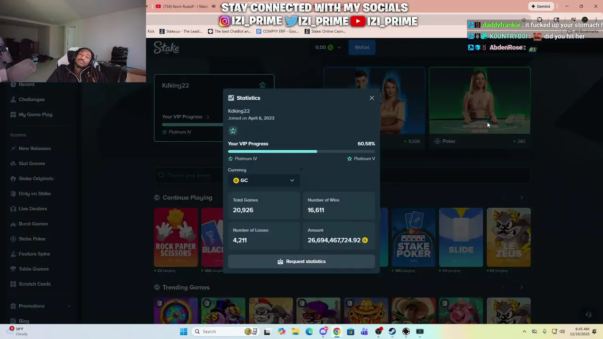Click the Request statistics button
This screenshot has width=603, height=339.
click(x=301, y=261)
